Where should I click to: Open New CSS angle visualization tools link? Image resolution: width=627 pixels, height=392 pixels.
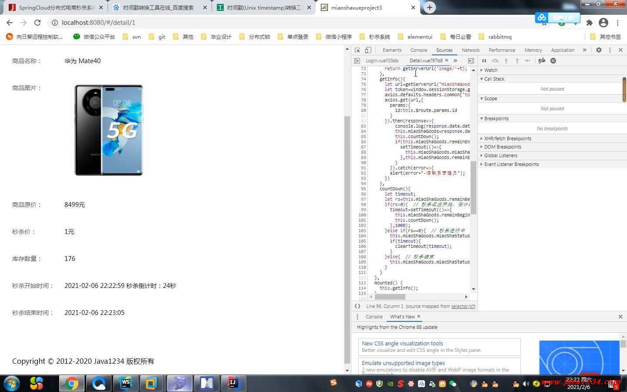pyautogui.click(x=402, y=343)
